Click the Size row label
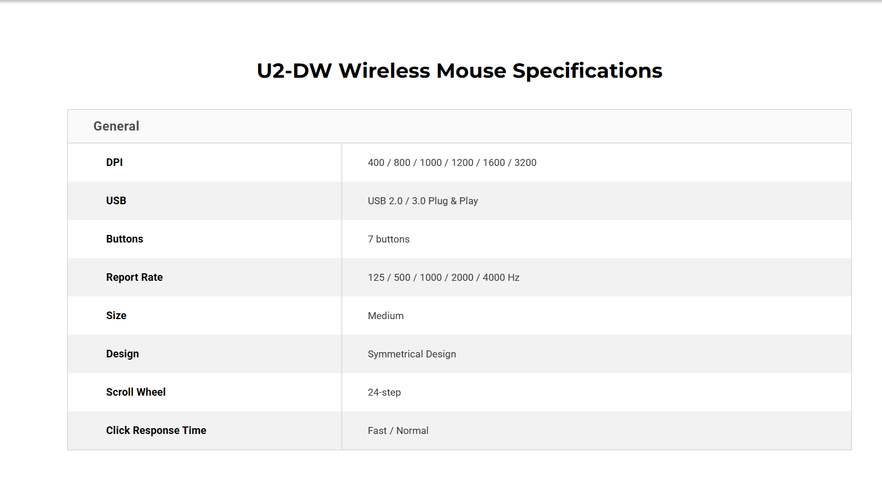 116,316
